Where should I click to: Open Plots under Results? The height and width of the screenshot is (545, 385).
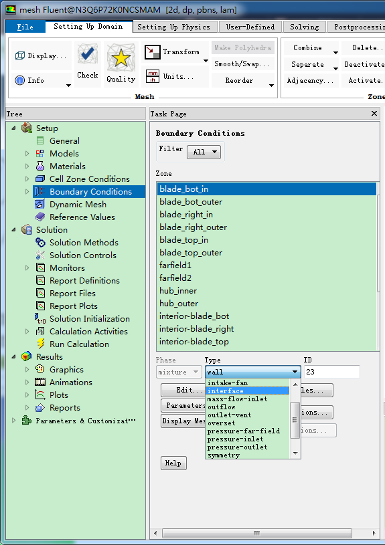click(x=58, y=395)
